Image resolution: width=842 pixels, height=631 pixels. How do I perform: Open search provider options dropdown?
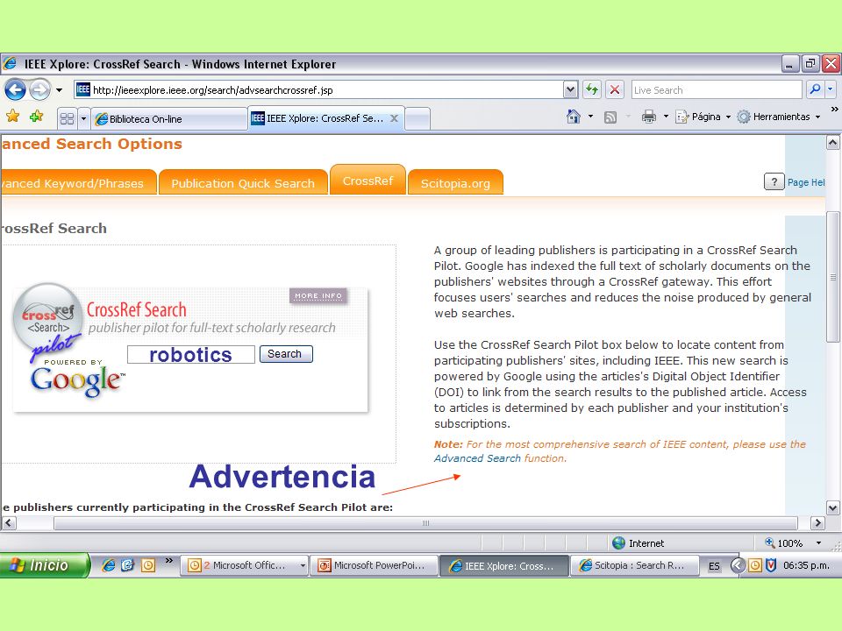831,89
